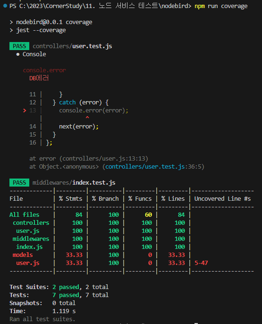Click the 'controllers/user.test.js' test file name
This screenshot has width=262, height=324.
(x=72, y=46)
